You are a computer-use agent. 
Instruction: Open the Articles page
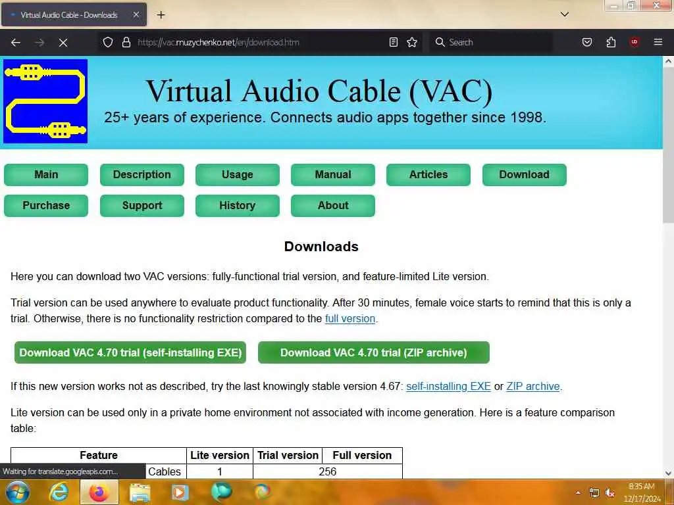point(428,175)
